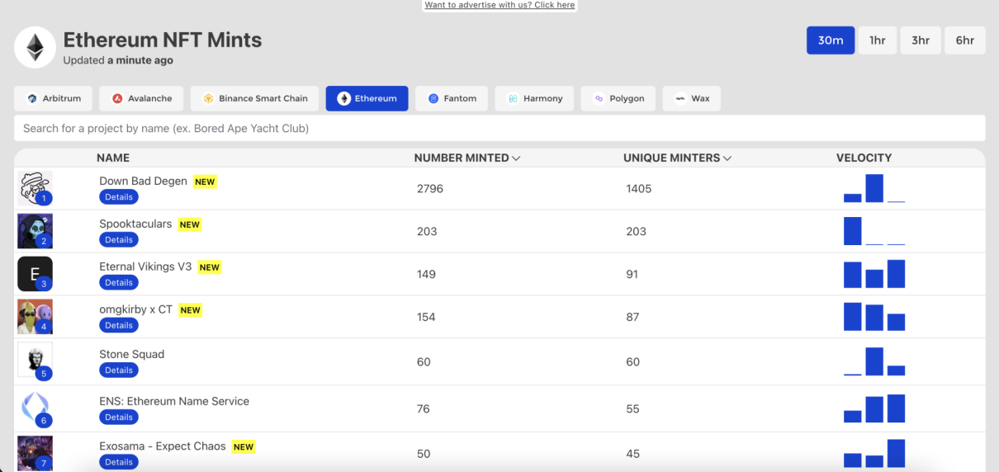The height and width of the screenshot is (472, 999).
Task: Click the ENS: Ethereum Name Service logo icon
Action: point(35,408)
